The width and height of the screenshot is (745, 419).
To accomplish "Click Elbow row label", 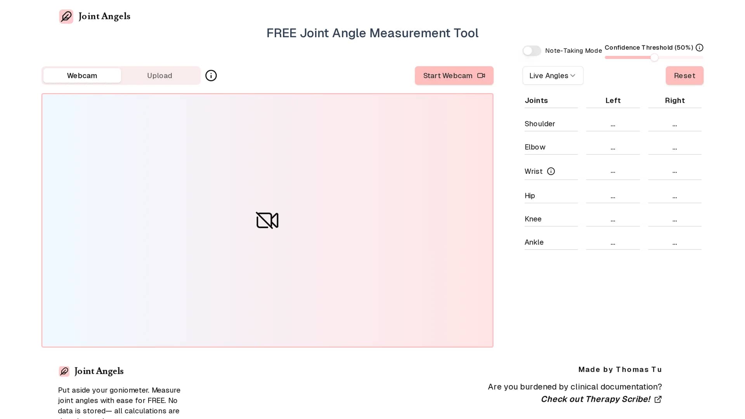I will click(535, 147).
